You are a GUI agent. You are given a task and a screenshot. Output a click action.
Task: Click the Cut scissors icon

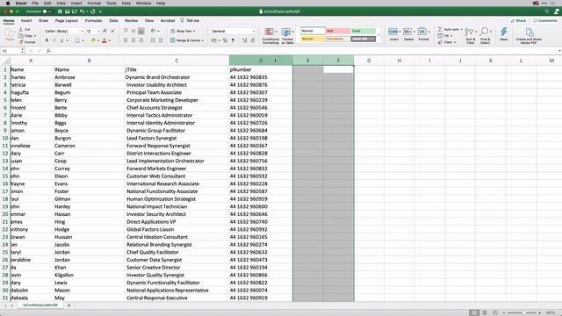[21, 29]
